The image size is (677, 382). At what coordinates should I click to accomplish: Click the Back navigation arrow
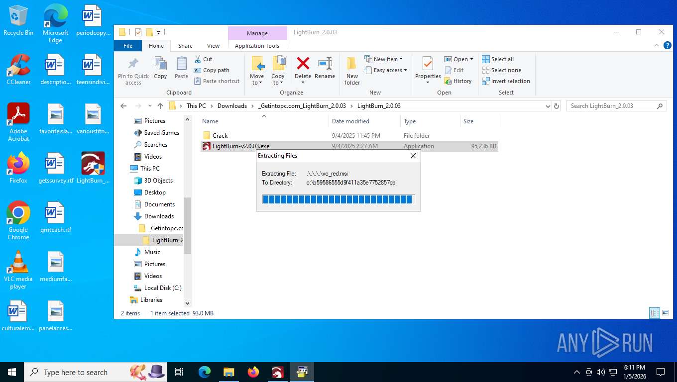coord(124,106)
